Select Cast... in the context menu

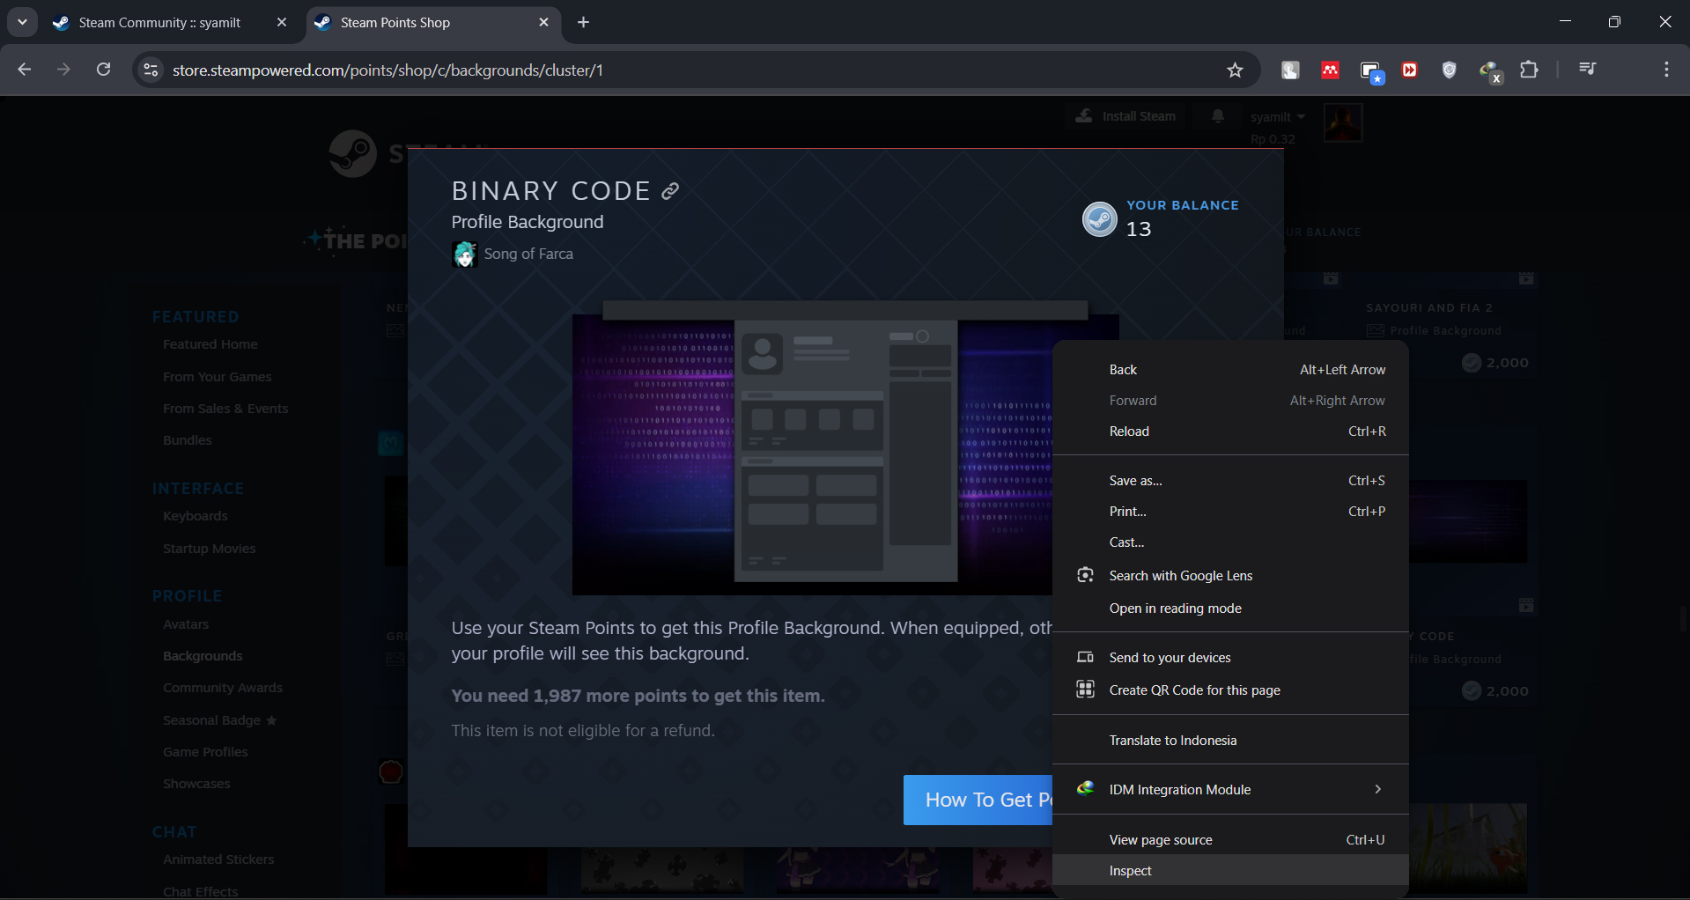(x=1230, y=542)
